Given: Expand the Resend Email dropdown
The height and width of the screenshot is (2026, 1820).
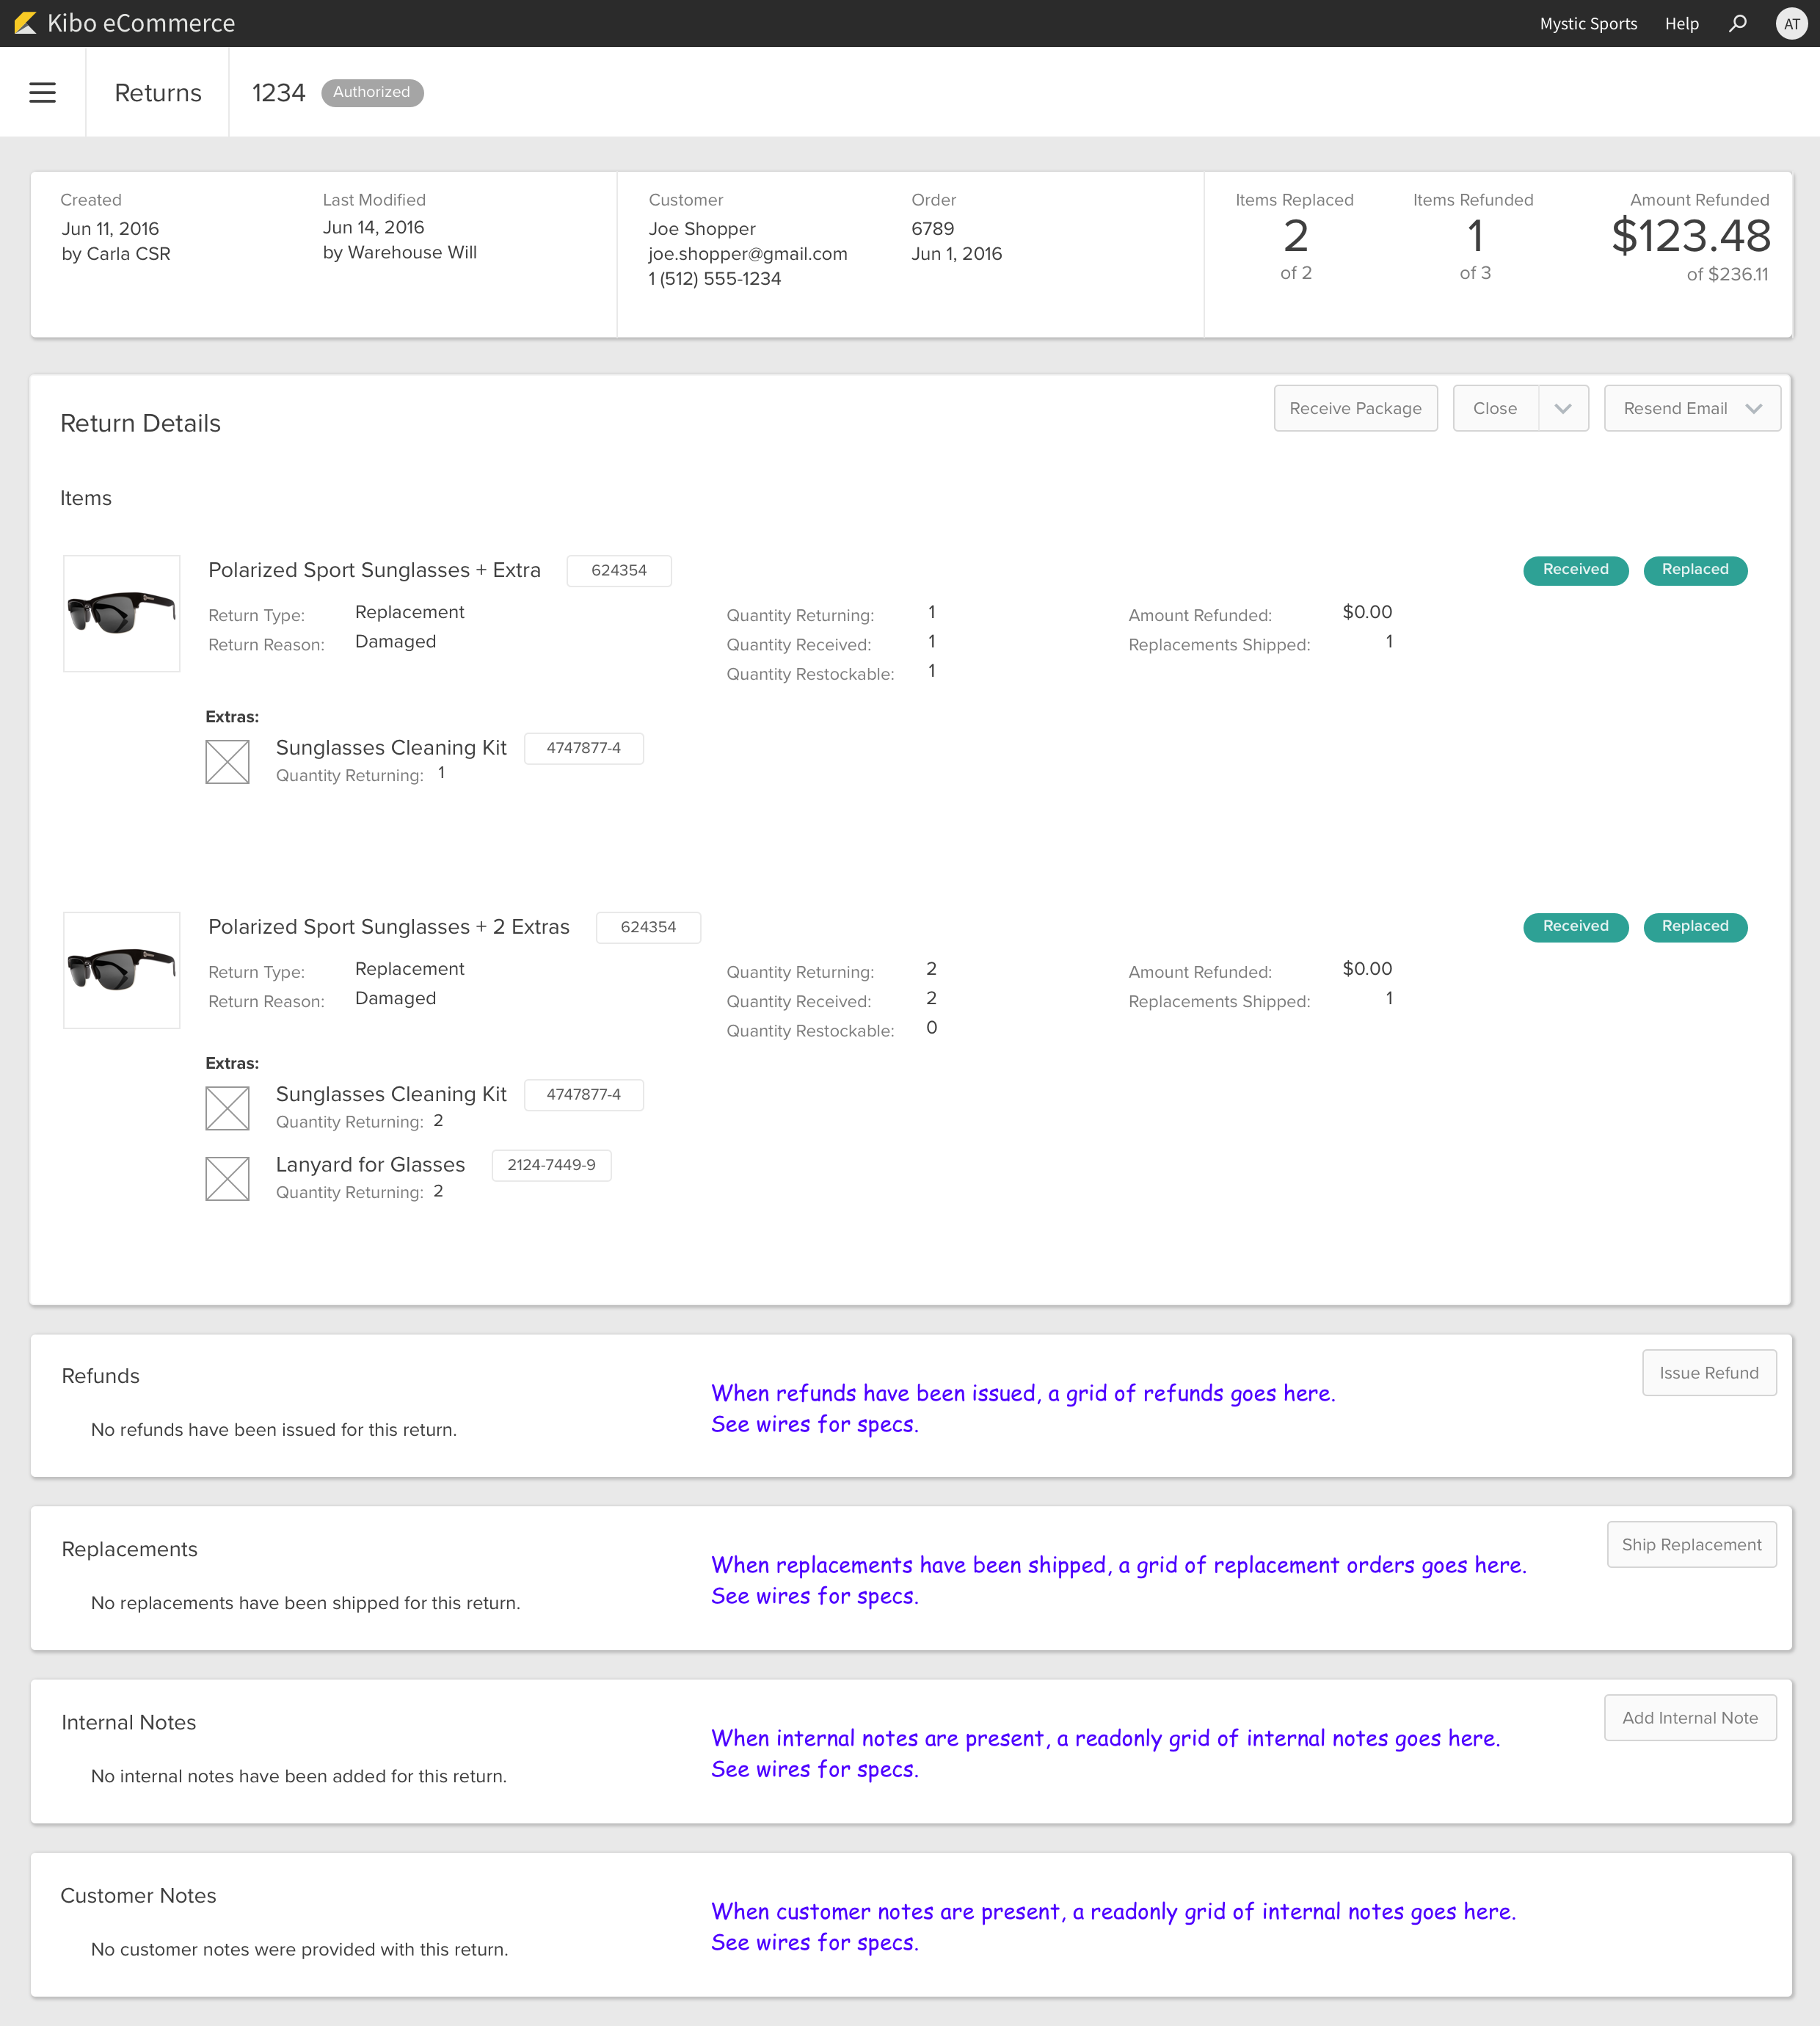Looking at the screenshot, I should pos(1692,409).
